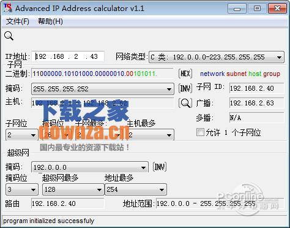Click the app icon in the title bar
The width and height of the screenshot is (290, 228).
pyautogui.click(x=8, y=8)
